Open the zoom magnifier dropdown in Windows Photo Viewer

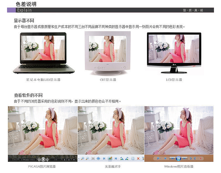tap(159, 159)
